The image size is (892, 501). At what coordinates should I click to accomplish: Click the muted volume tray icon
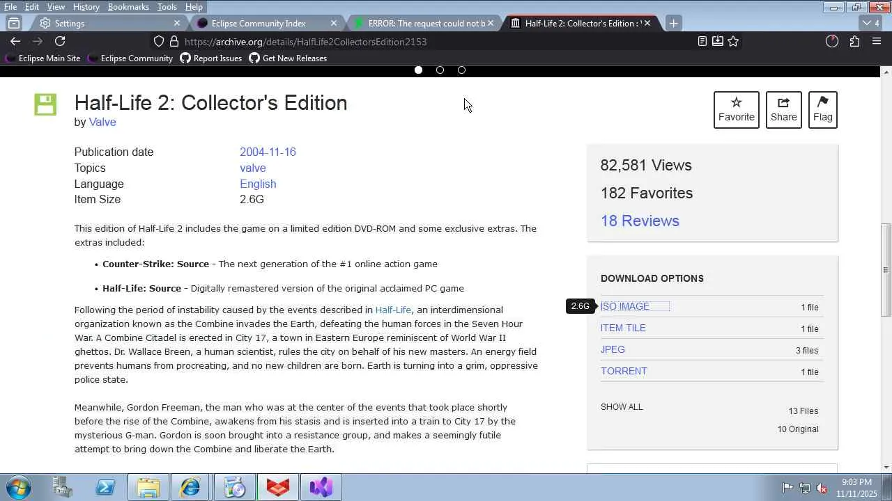822,488
